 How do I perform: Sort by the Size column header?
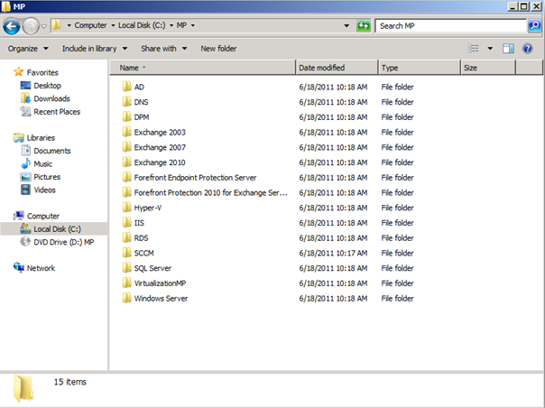488,68
